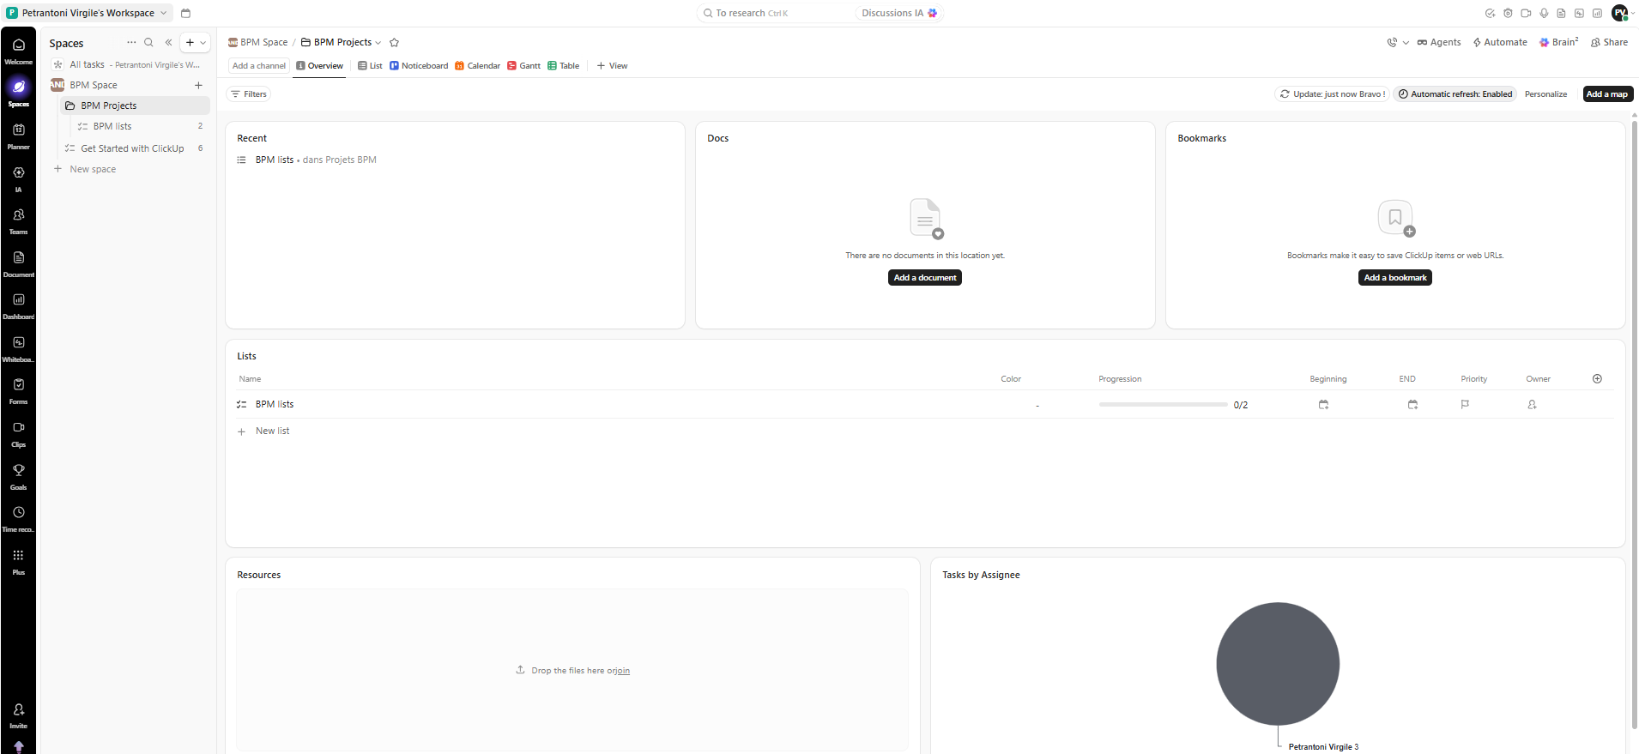
Task: Set Beginning date for BPM lists row
Action: [1323, 404]
